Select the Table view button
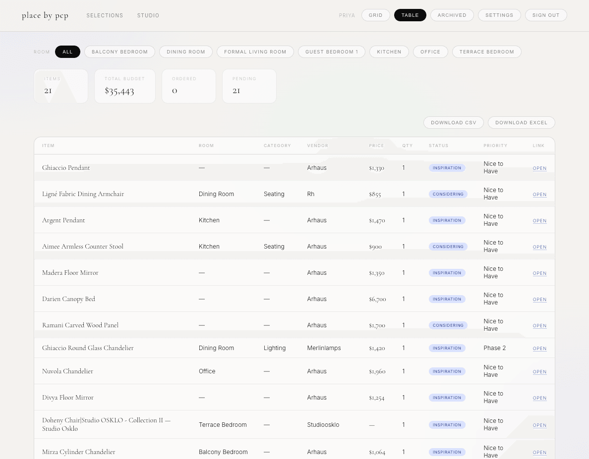Viewport: 589px width, 459px height. (x=410, y=15)
